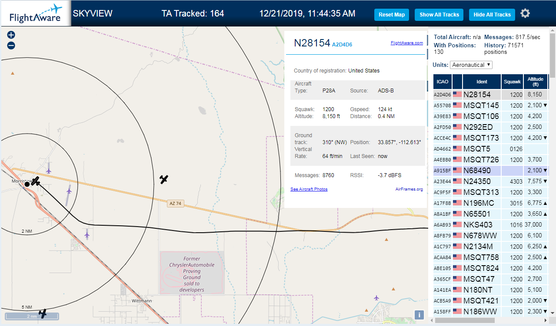Click the N28154 title in info panel
This screenshot has width=556, height=326.
[312, 43]
